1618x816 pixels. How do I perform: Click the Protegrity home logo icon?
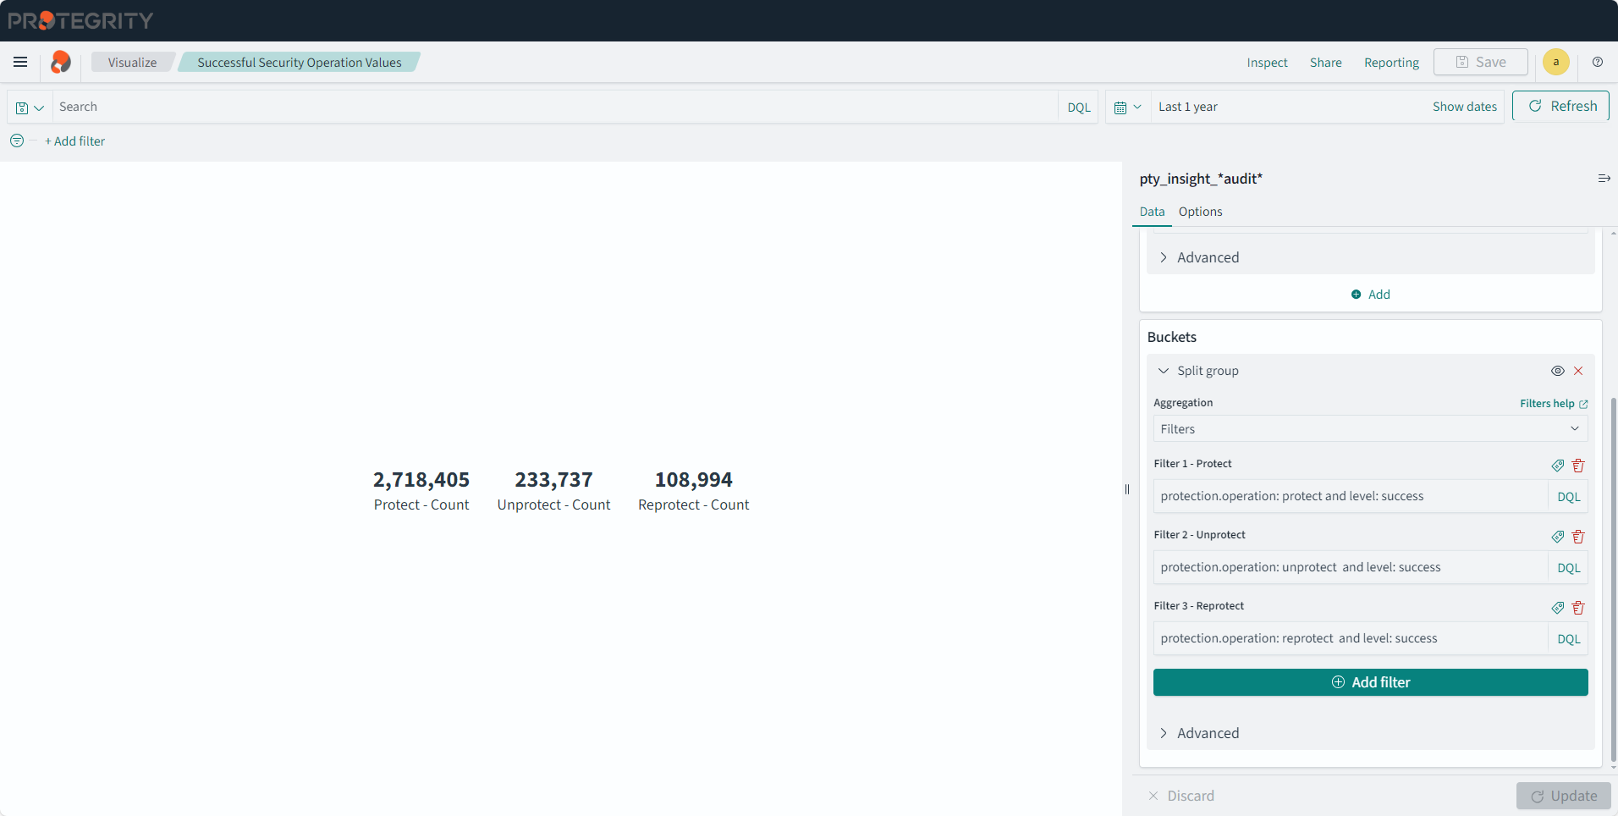click(61, 62)
